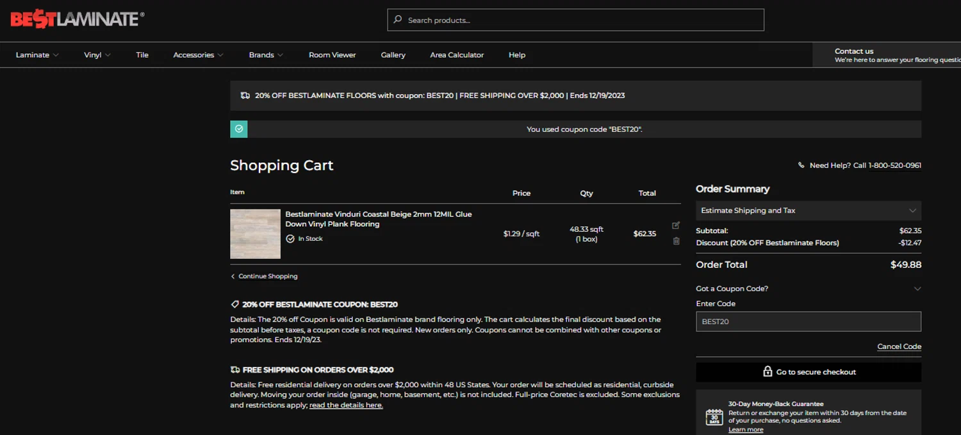Click read the details here link
The height and width of the screenshot is (435, 961).
346,406
